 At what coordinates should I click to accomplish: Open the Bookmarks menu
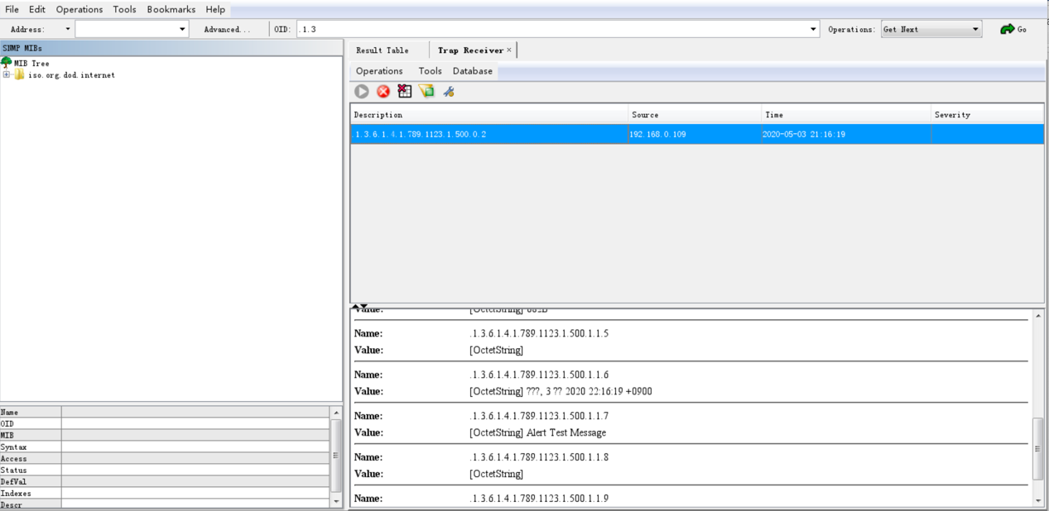(171, 9)
